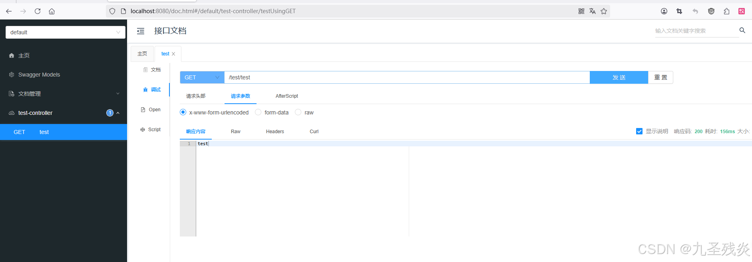
Task: Click the search magnifier icon
Action: click(x=742, y=30)
